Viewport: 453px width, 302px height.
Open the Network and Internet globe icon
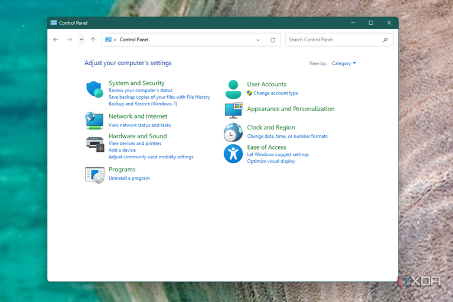tap(94, 120)
